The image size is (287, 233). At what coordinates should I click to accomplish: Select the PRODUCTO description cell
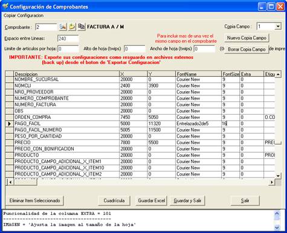pos(66,155)
